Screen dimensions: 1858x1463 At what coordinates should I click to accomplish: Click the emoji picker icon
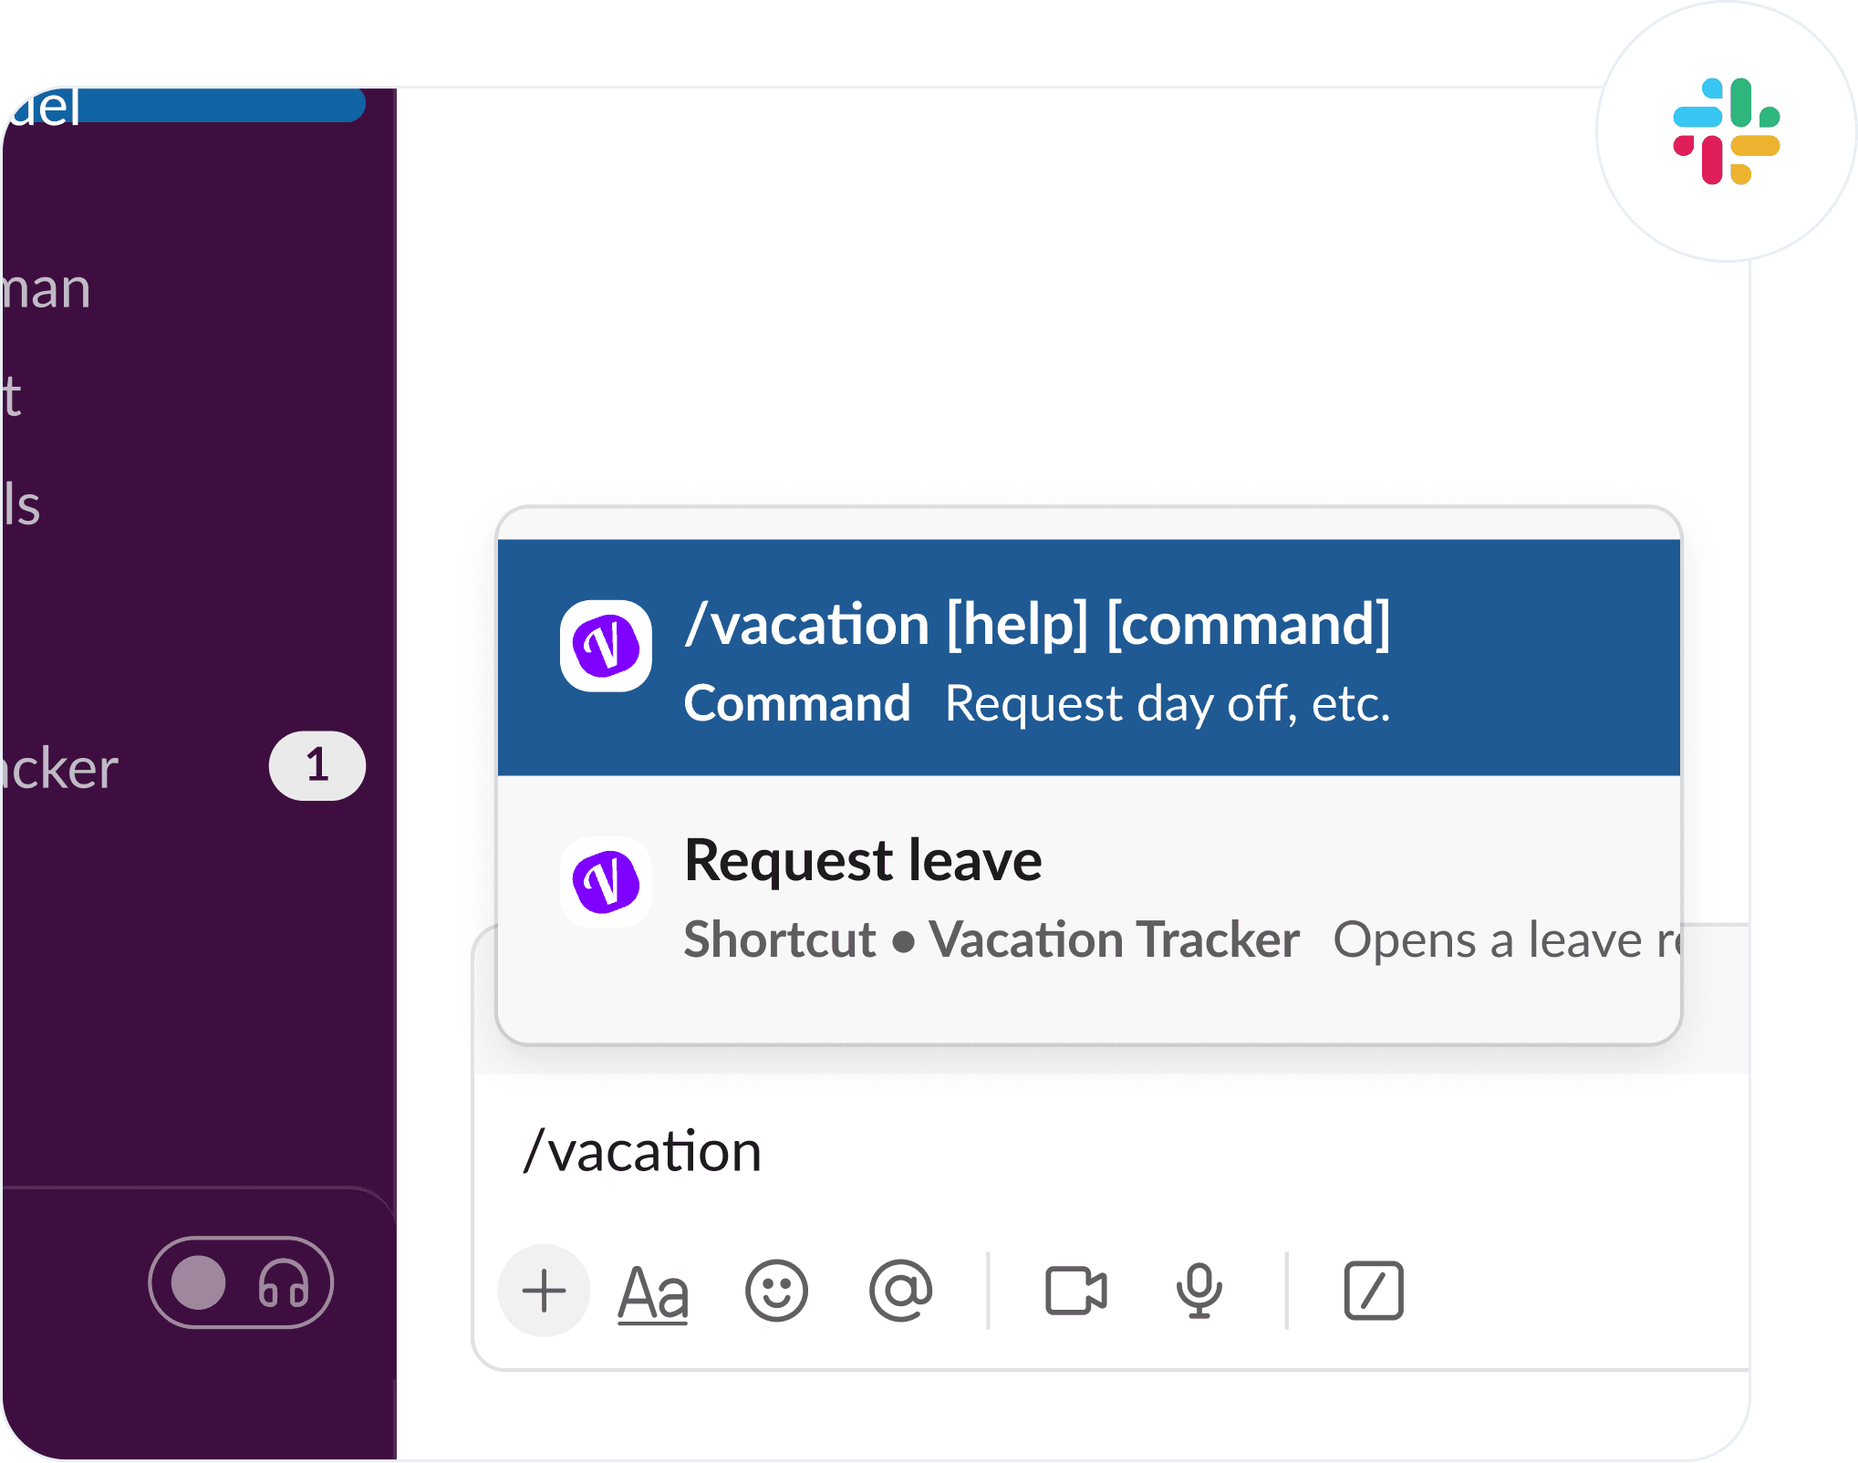[777, 1288]
